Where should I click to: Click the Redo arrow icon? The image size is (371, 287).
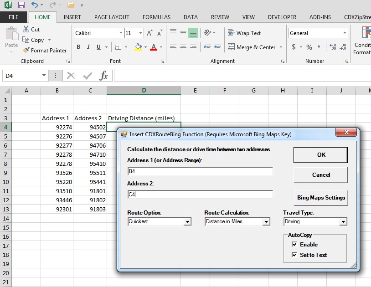[x=53, y=5]
